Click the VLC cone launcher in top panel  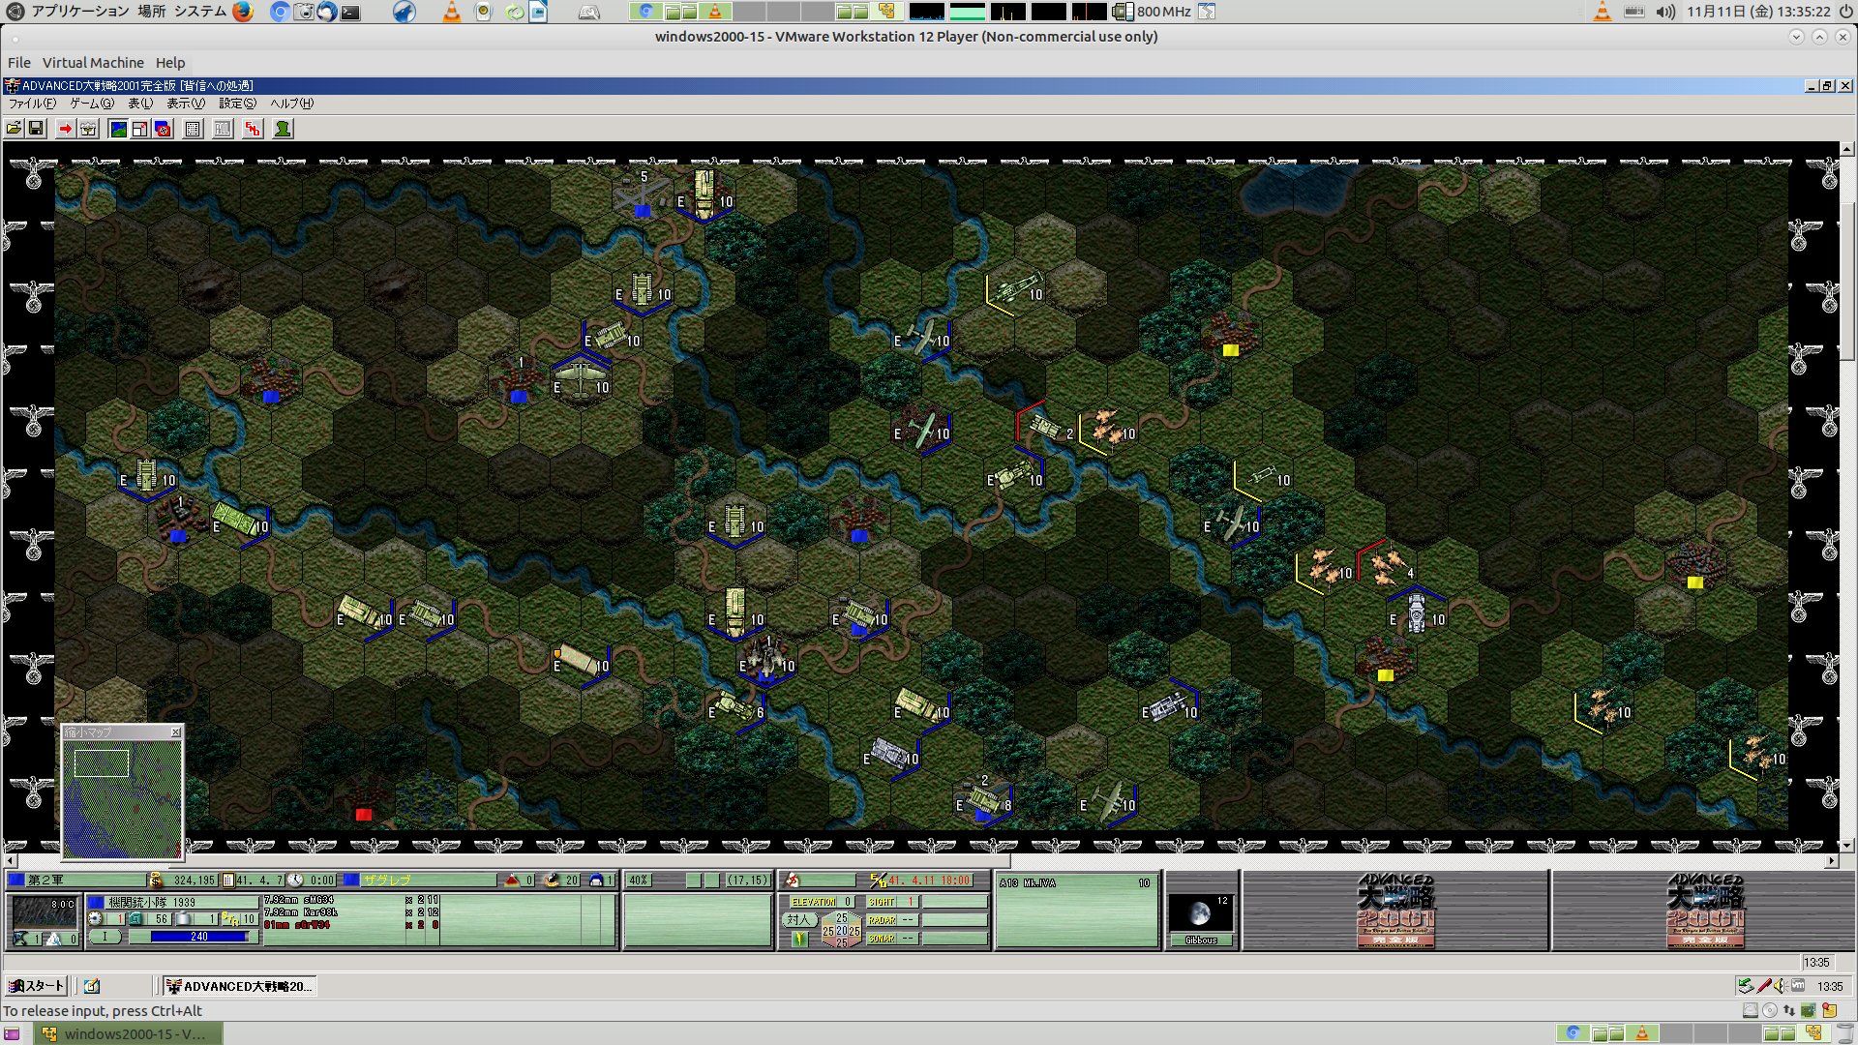451,12
